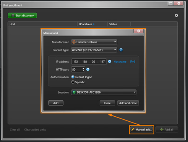The height and width of the screenshot is (142, 188).
Task: Increase HTTP port with the stepper arrows
Action: 83,68
